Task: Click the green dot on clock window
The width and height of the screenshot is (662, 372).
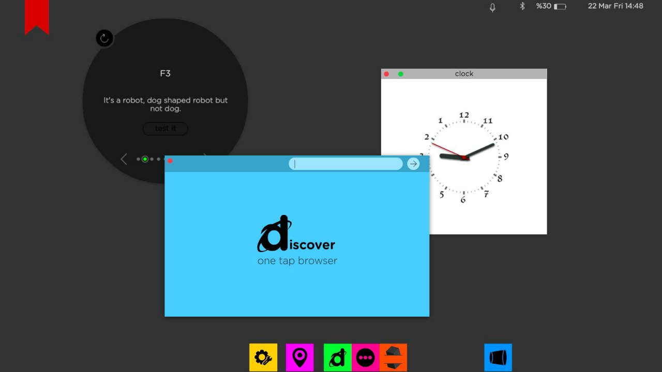Action: coord(400,74)
